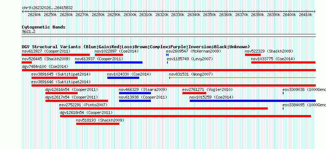
Task: Click the 26300k ruler tick label
Action: pos(130,15)
